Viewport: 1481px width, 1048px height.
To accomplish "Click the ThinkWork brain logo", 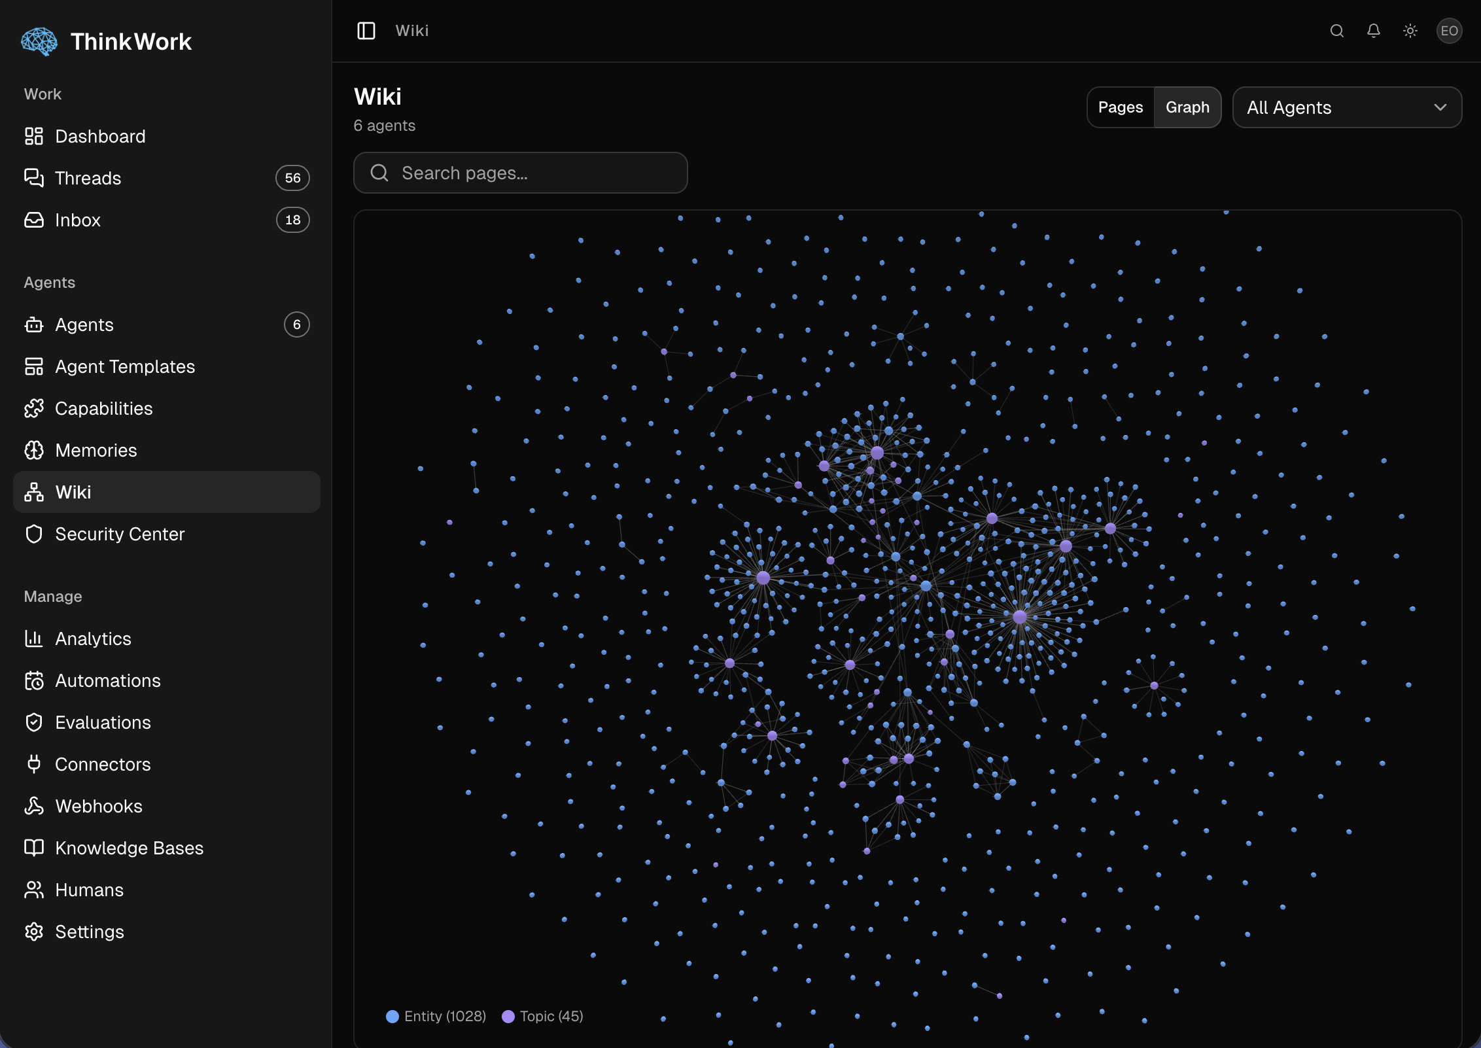I will tap(39, 41).
